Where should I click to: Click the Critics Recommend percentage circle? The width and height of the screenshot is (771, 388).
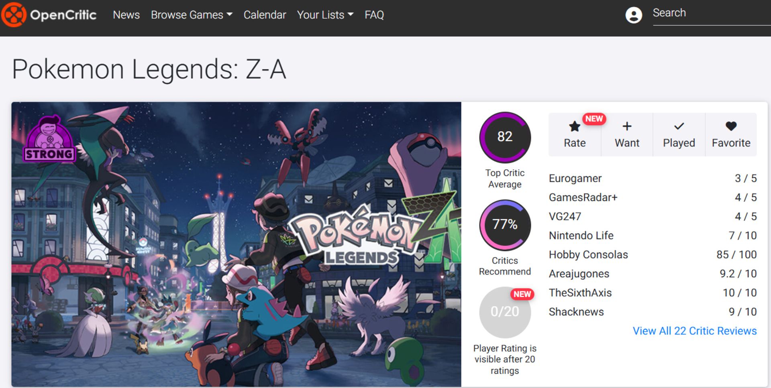[505, 225]
